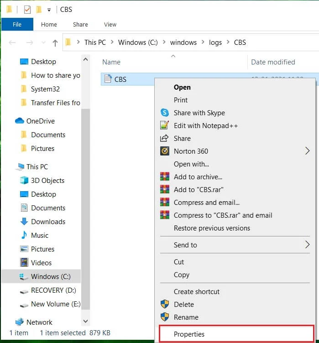Open System32 folder in quick access

[45, 89]
